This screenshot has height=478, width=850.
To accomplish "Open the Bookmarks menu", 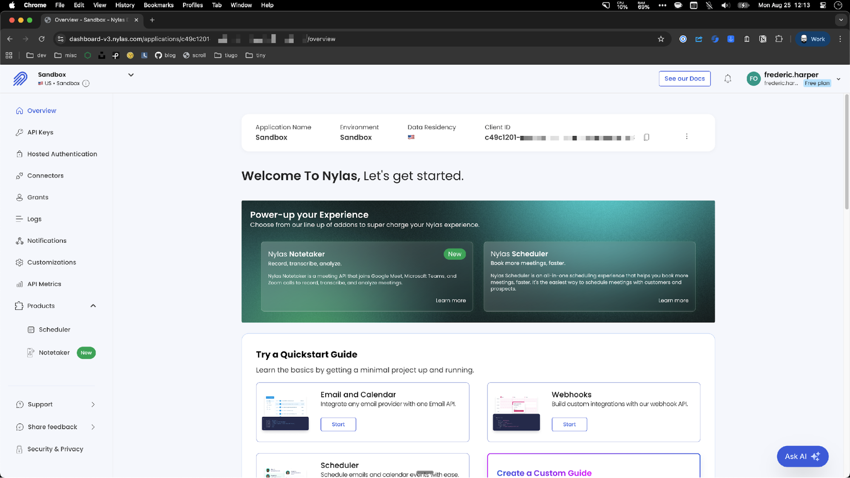I will point(158,5).
